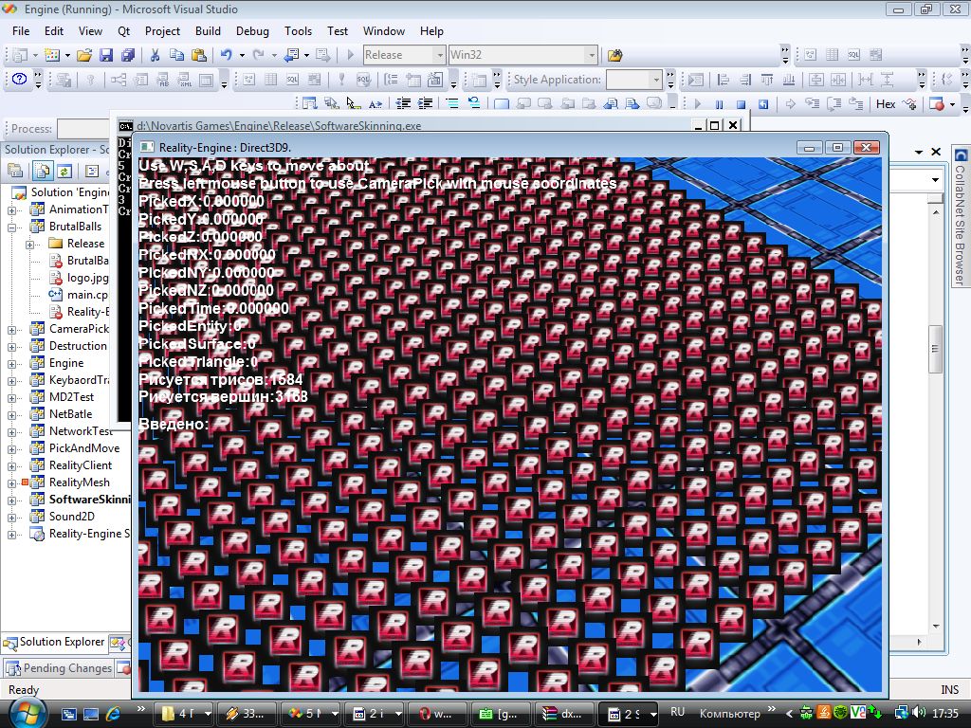Click the vertical scrollbar thumb on right panel
The height and width of the screenshot is (728, 971).
tap(935, 349)
